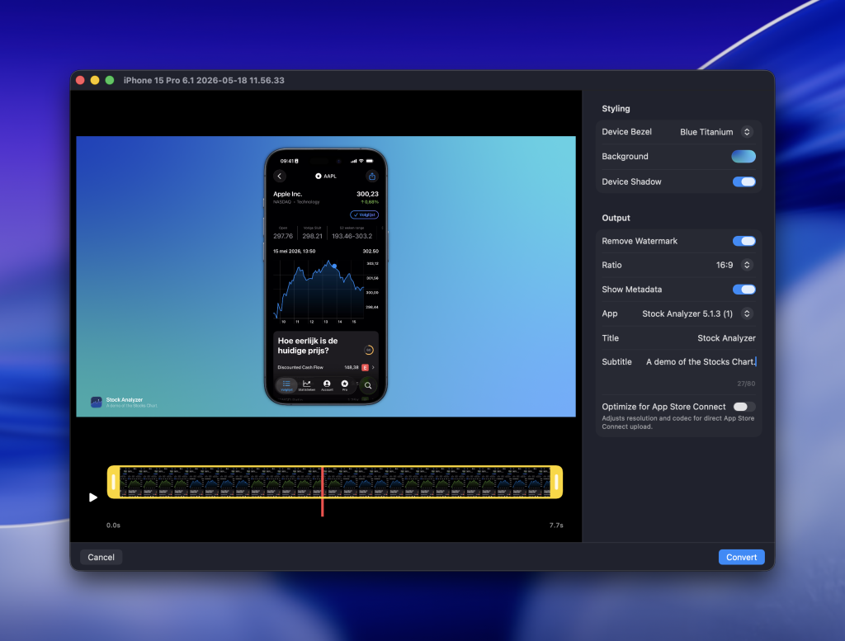Click Stock Analyzer app icon in preview corner

point(96,402)
